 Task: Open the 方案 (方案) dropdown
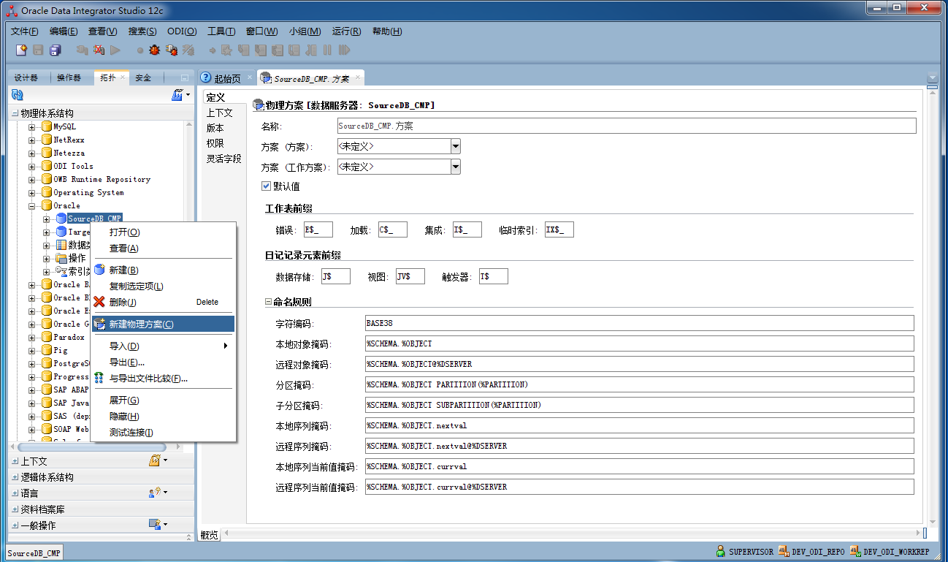456,146
